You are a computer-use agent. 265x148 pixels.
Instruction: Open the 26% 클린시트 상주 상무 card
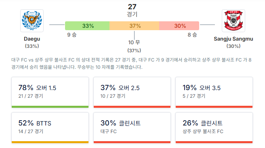(x=214, y=128)
